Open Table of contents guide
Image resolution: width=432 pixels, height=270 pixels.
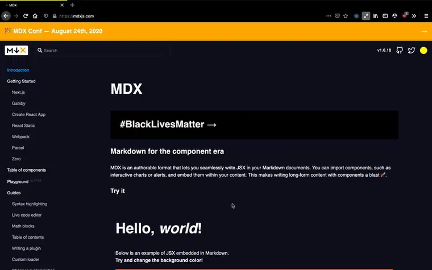[x=28, y=237]
